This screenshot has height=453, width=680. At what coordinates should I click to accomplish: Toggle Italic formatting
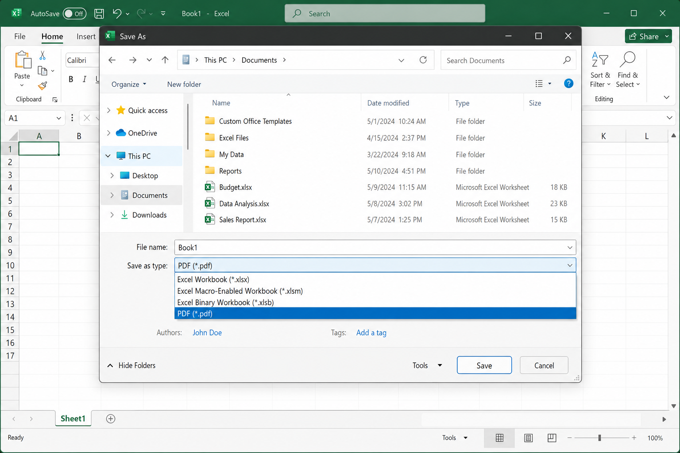pos(84,79)
